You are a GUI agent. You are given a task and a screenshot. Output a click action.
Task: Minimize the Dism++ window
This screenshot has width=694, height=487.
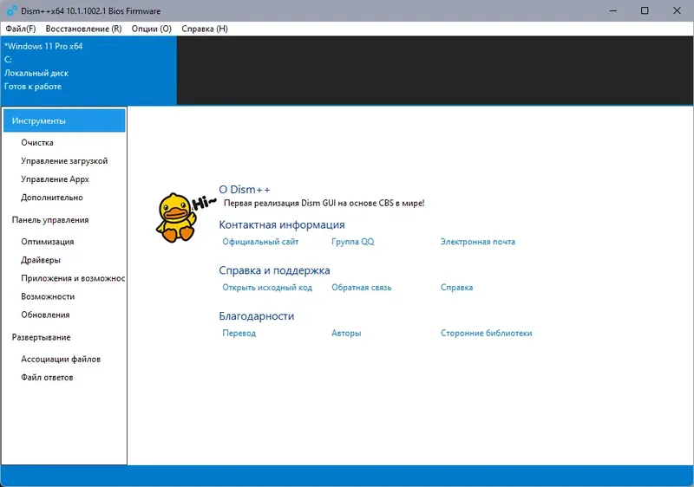[613, 10]
